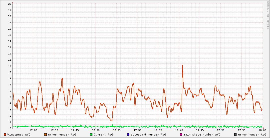Image resolution: width=270 pixels, height=138 pixels.
Task: Click the y-axis value 10 label
Action: click(x=9, y=66)
